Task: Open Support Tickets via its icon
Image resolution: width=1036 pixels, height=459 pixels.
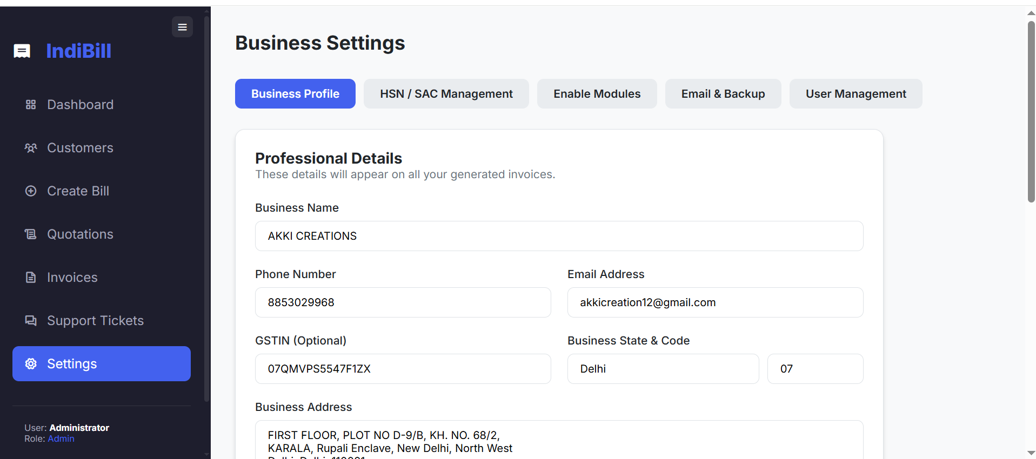Action: 31,320
